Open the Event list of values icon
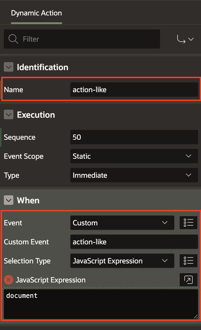201x330 pixels. coord(189,223)
